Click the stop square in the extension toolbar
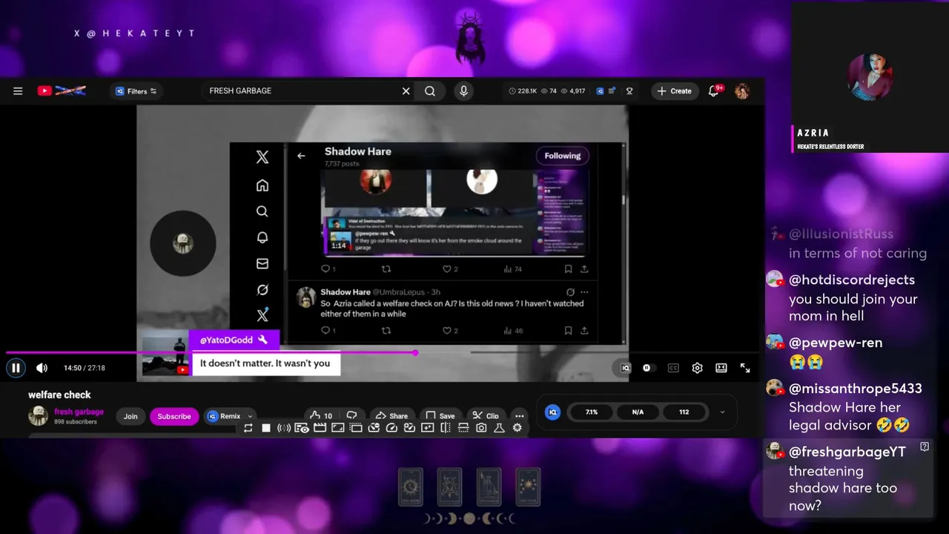The width and height of the screenshot is (949, 534). click(x=266, y=428)
